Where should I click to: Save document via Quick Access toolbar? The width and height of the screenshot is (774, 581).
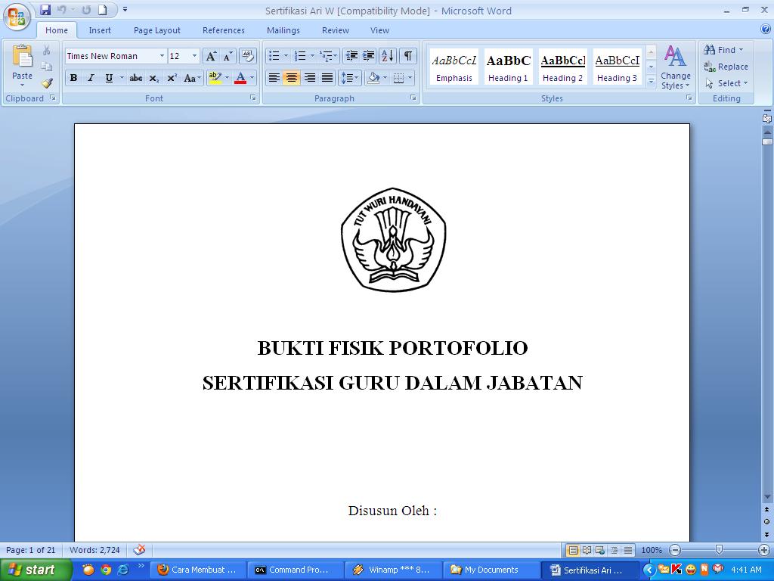coord(45,10)
